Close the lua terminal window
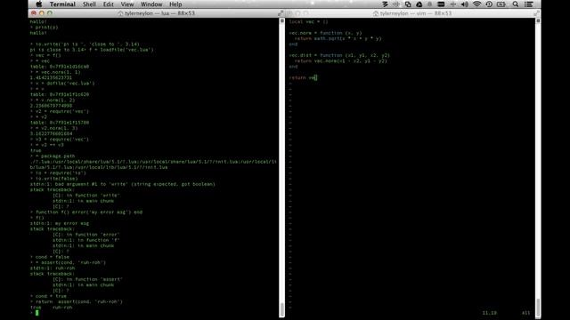 click(x=34, y=13)
